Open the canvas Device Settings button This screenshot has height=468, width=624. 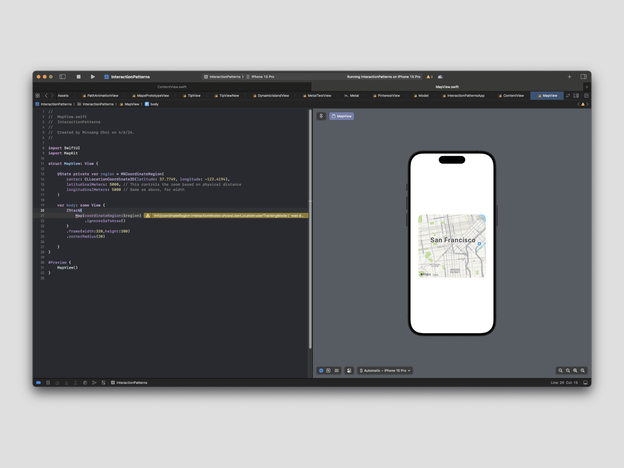[x=349, y=370]
